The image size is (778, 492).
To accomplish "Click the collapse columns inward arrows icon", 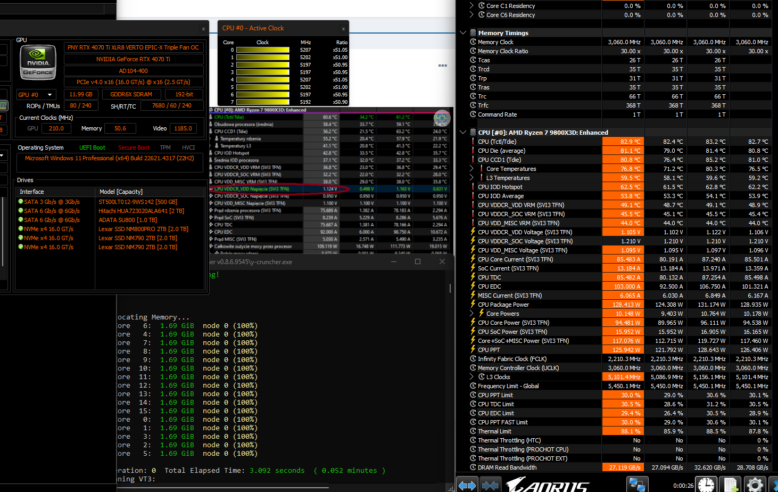I will [490, 485].
